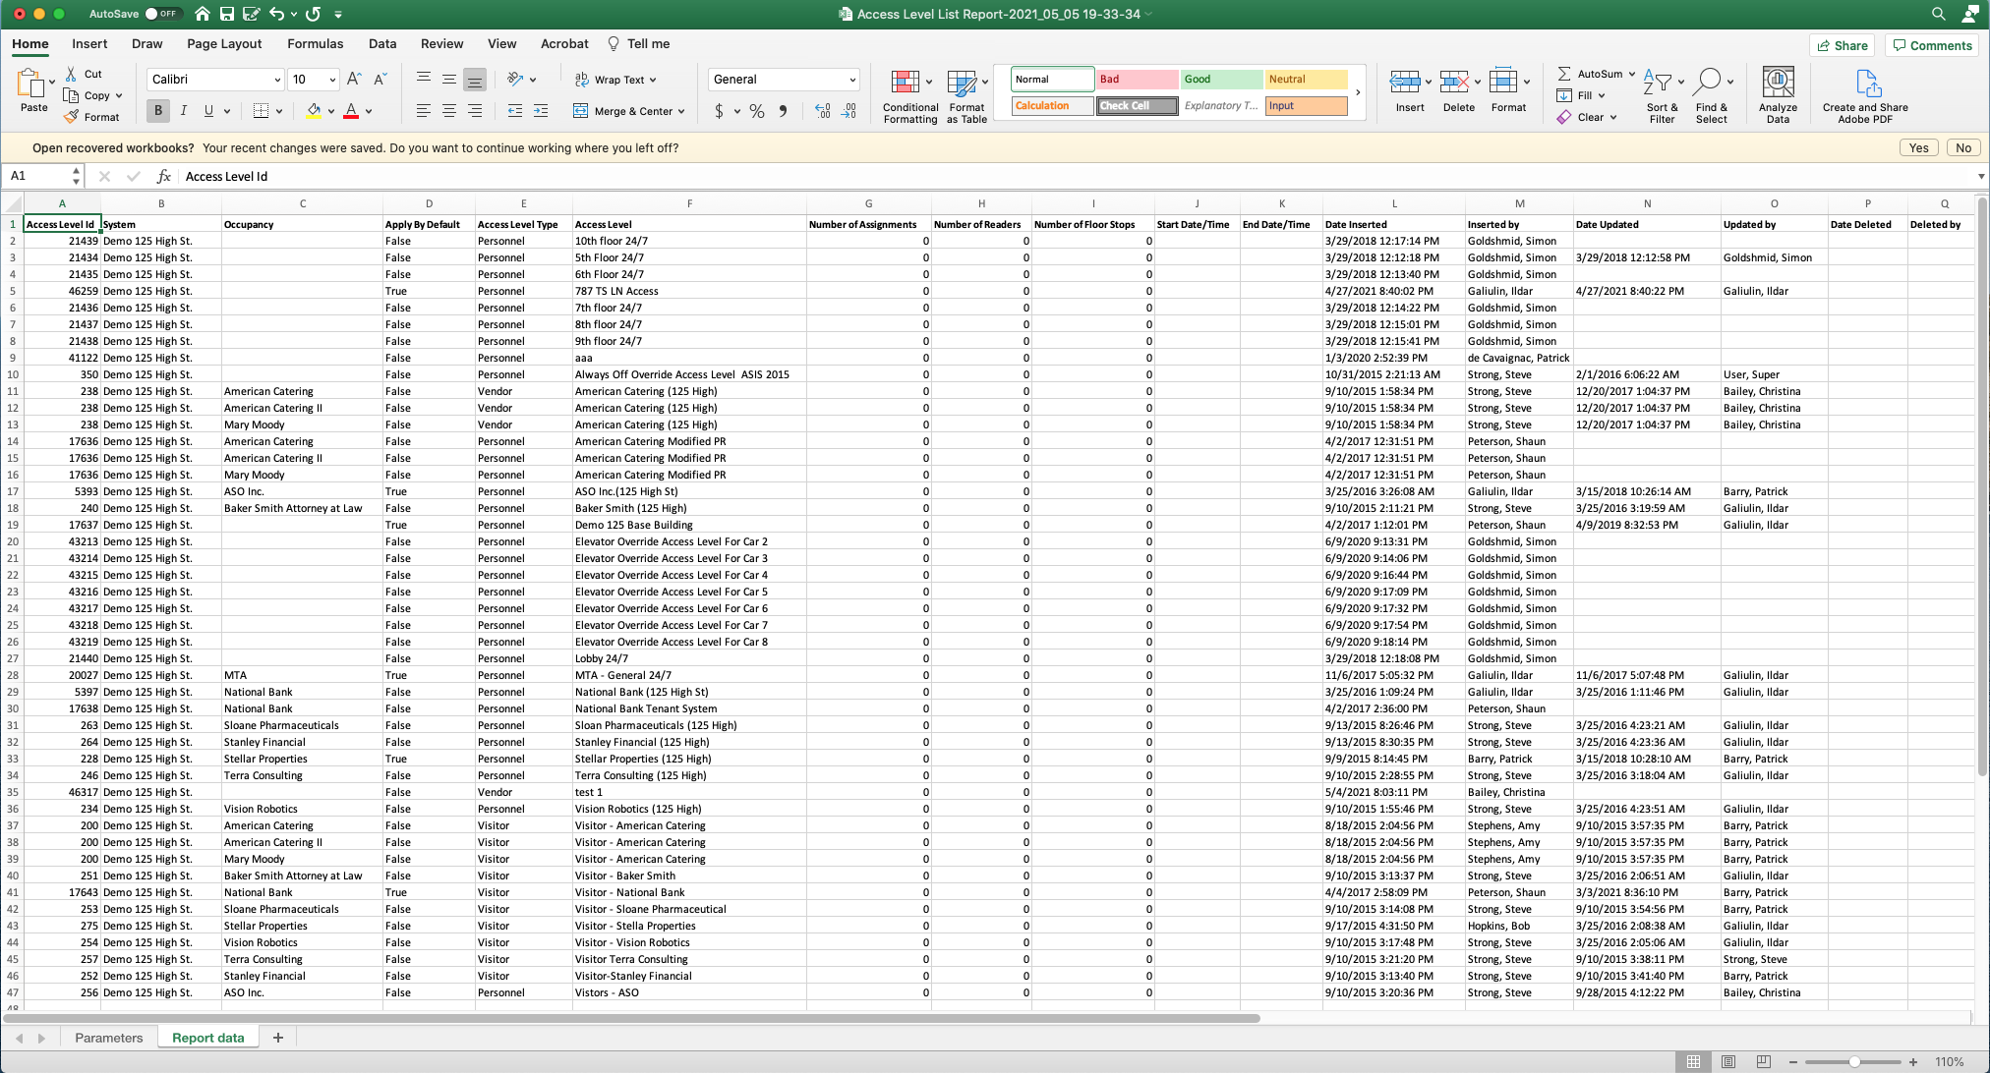Click the Merge & Center icon

click(580, 111)
